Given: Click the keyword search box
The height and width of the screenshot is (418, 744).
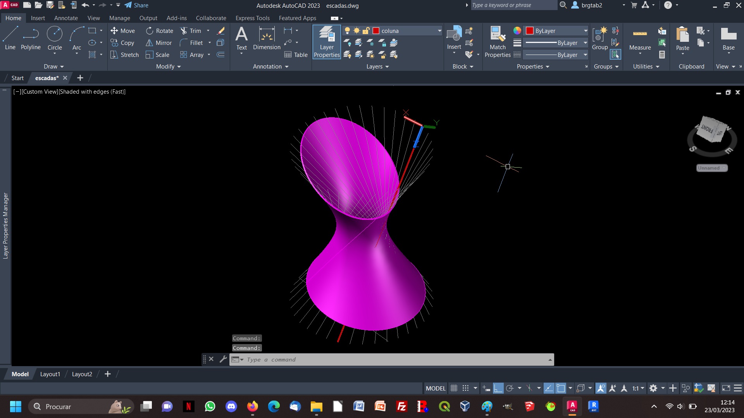Looking at the screenshot, I should pyautogui.click(x=514, y=5).
